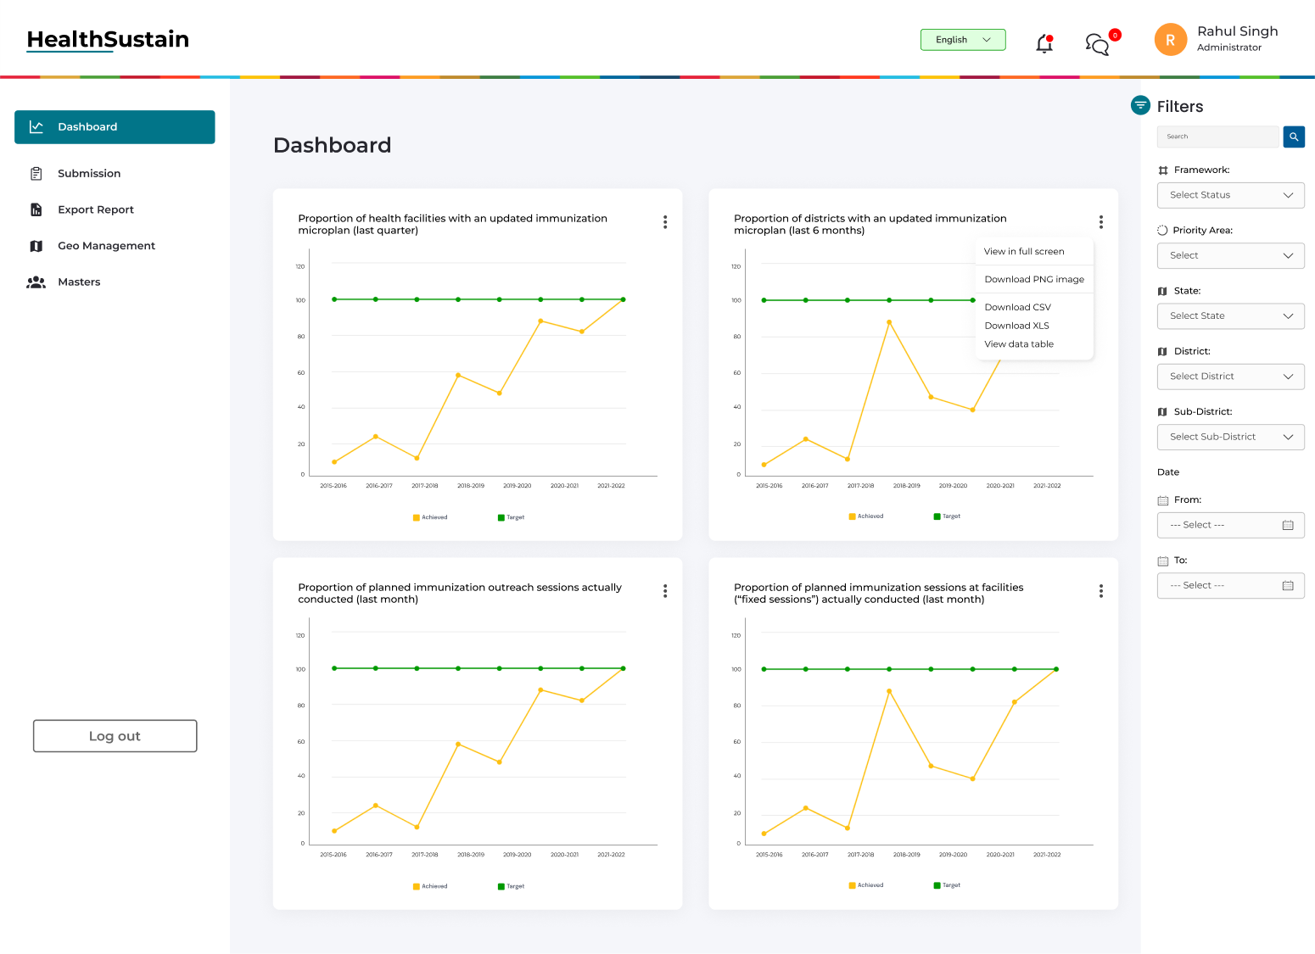The image size is (1315, 954).
Task: Open kebab menu of districts microplan chart
Action: [1100, 222]
